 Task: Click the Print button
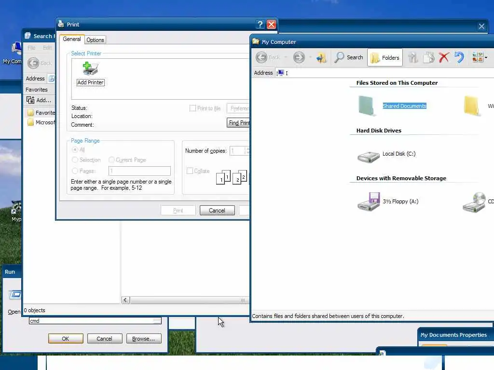point(178,210)
